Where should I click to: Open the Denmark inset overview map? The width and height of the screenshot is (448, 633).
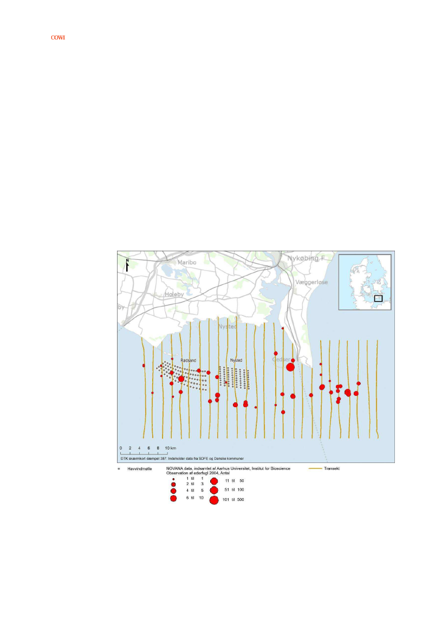364,282
